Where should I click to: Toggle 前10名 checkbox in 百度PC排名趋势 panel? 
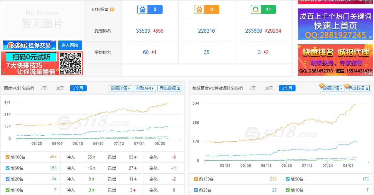tap(7, 190)
